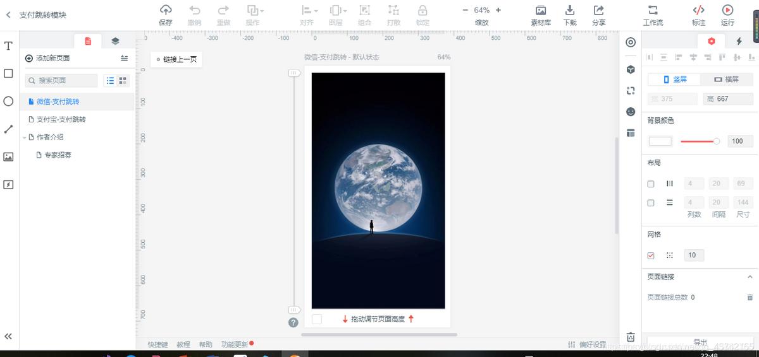Select the Text tool in left toolbar
The height and width of the screenshot is (357, 759).
(x=8, y=46)
